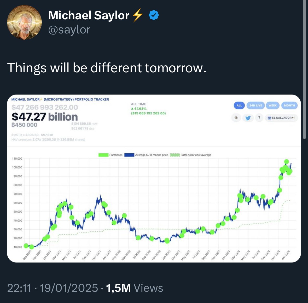Click the Purchases green legend swatch
This screenshot has height=303, width=308.
click(x=103, y=155)
